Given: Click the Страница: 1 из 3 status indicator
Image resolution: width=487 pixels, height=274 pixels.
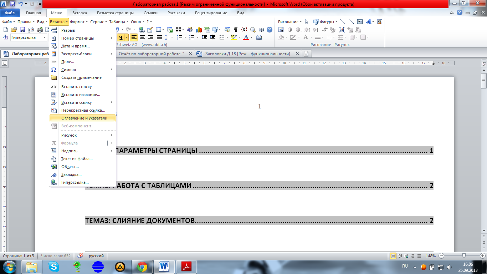Looking at the screenshot, I should pos(19,256).
